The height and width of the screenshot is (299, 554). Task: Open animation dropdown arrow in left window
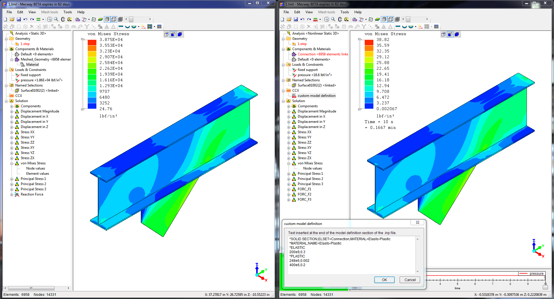(x=154, y=27)
